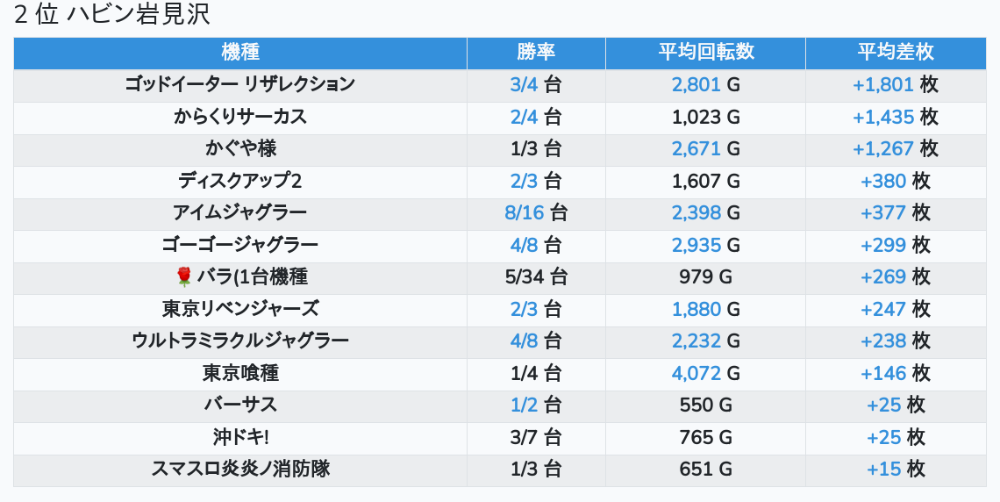Click the rose emoji icon beside バラ
Screen dimensions: 1000x502
pyautogui.click(x=183, y=277)
